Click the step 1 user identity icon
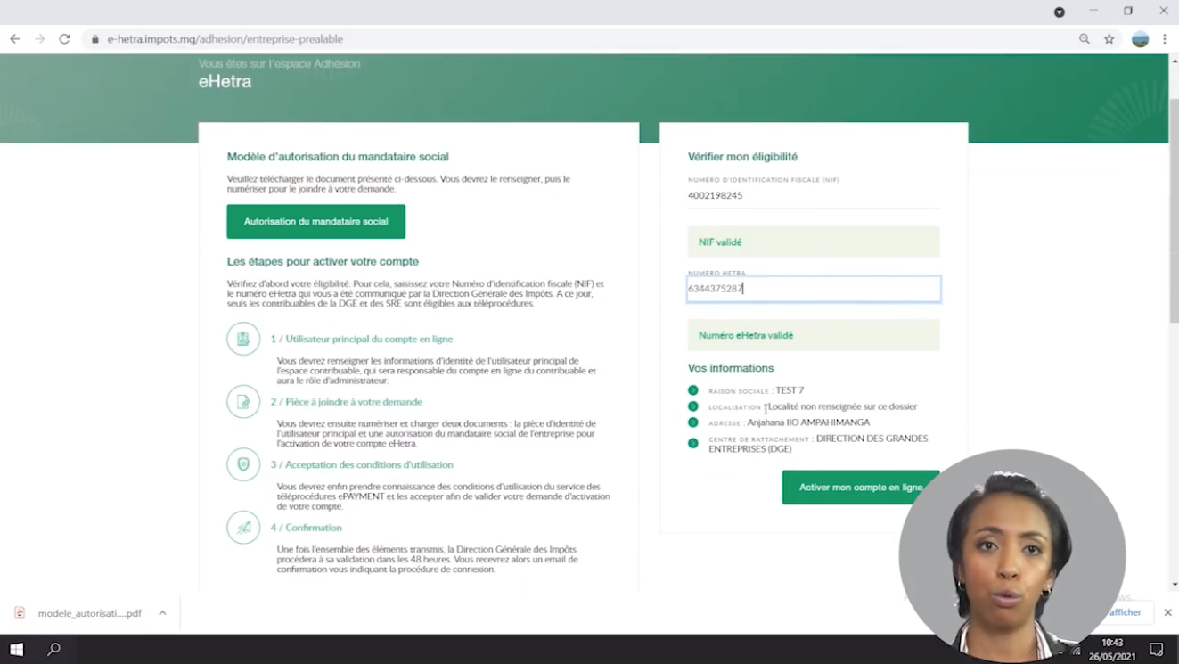 (x=243, y=340)
